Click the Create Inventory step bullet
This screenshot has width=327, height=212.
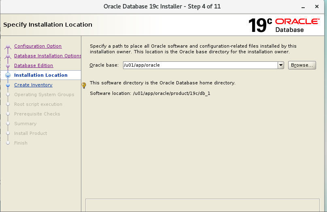[8, 85]
